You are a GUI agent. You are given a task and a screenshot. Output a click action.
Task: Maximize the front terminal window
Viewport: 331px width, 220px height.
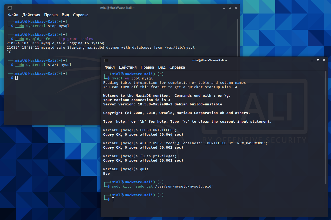(x=318, y=60)
